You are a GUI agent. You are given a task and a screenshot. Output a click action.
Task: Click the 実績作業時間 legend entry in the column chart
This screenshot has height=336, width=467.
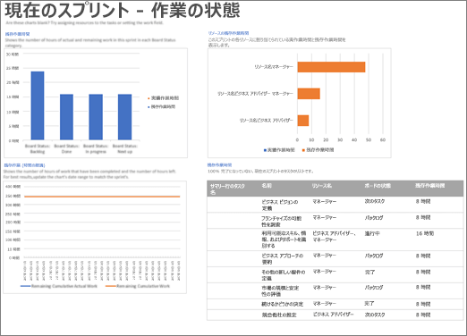click(x=163, y=98)
